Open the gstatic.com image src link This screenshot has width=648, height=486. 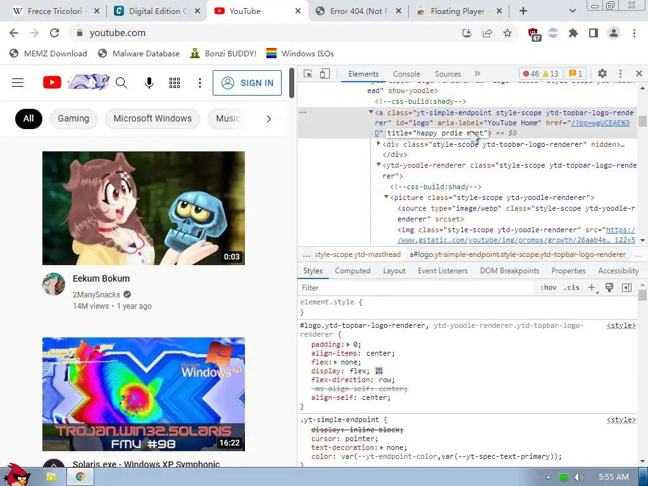click(516, 240)
